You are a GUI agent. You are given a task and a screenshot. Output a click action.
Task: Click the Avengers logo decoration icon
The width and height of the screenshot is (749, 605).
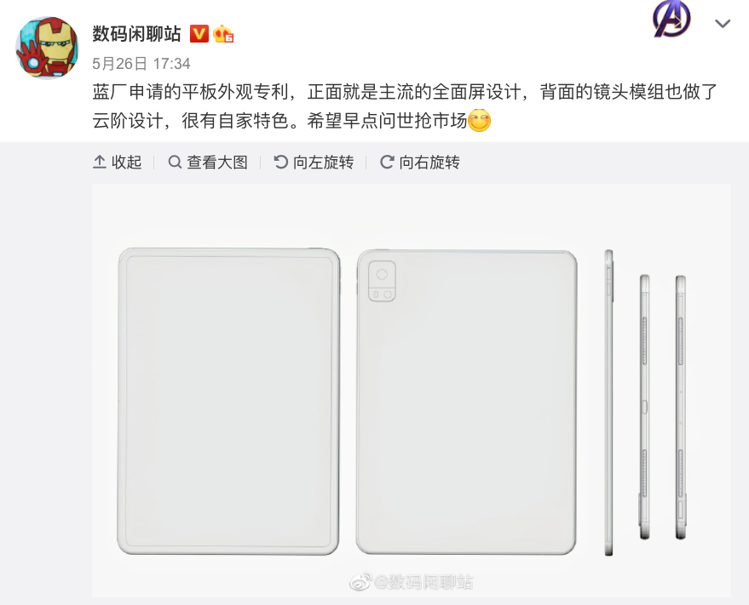pos(671,19)
